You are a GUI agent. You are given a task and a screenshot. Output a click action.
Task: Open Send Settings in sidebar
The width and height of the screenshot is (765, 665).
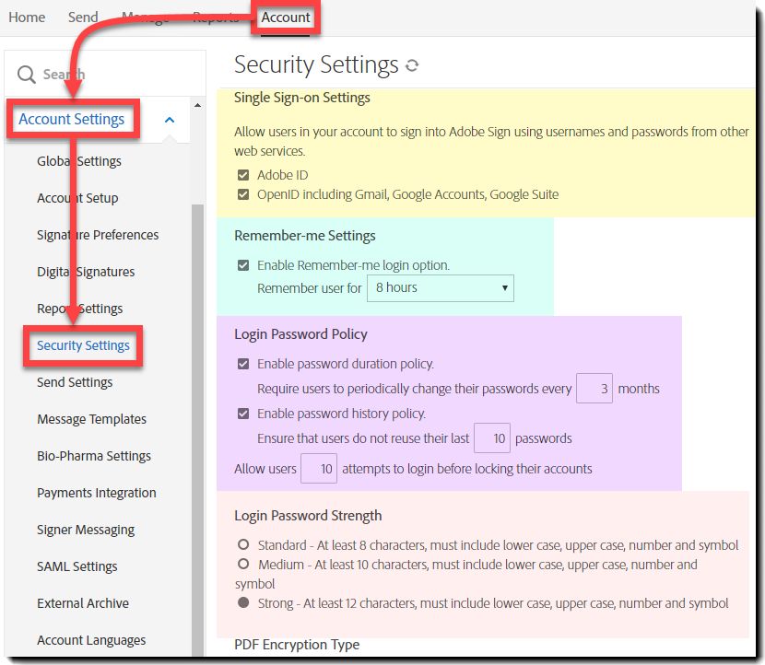pyautogui.click(x=75, y=382)
